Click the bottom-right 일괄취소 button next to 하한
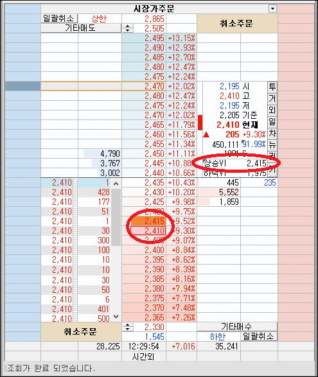 [x=259, y=336]
